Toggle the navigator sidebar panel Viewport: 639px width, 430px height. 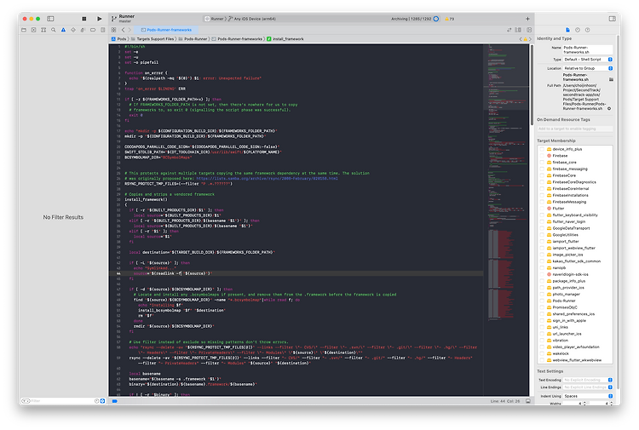[50, 19]
